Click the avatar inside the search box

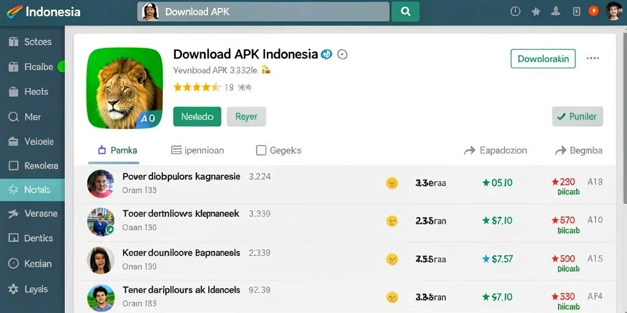(x=151, y=12)
